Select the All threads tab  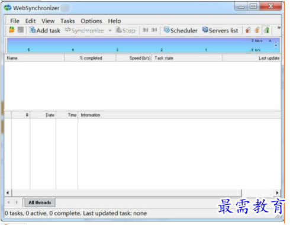[40, 202]
